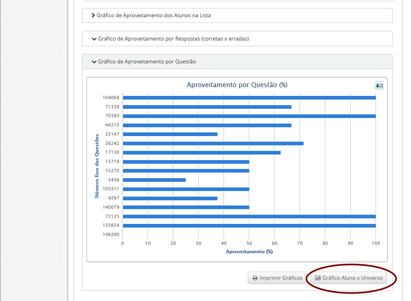Click the chart export download icon
This screenshot has width=411, height=301.
point(379,86)
